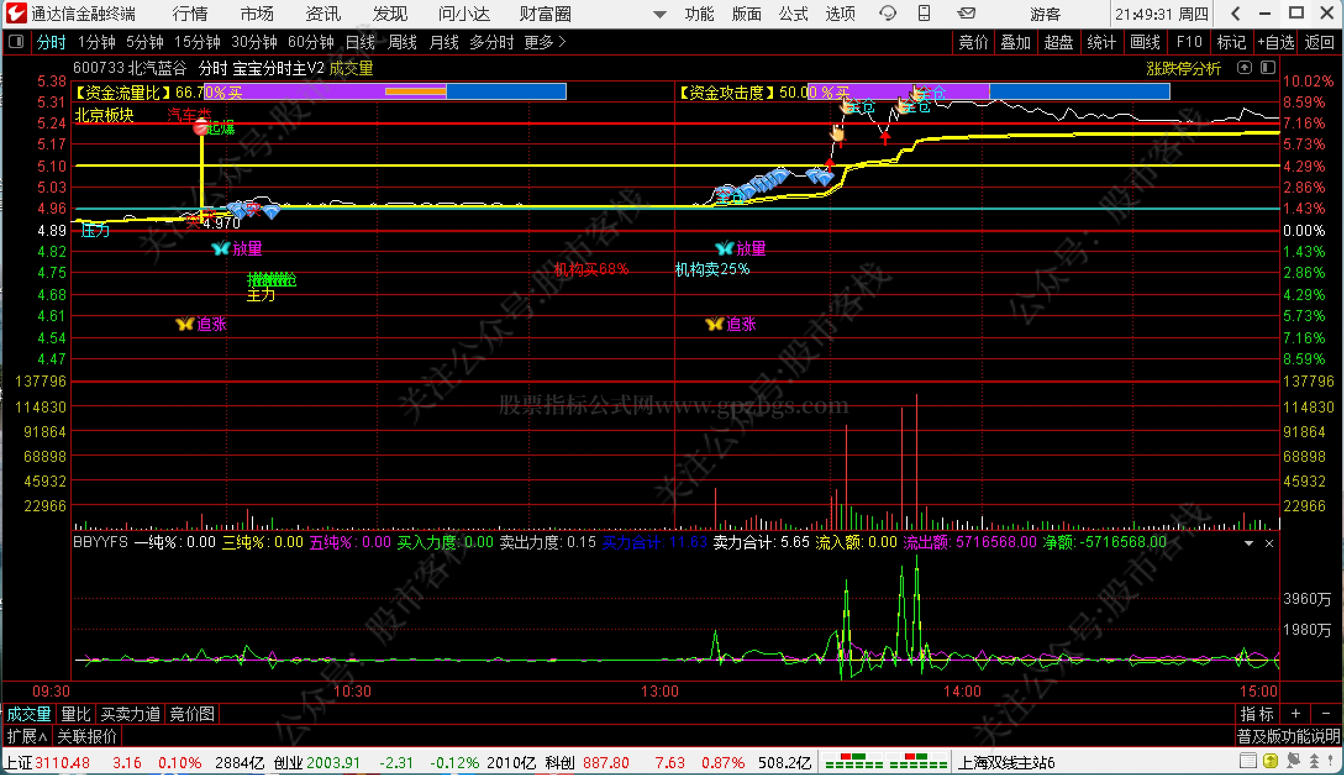Click the list view icon in status bar
Screen dimensions: 1344x775
click(x=1248, y=761)
